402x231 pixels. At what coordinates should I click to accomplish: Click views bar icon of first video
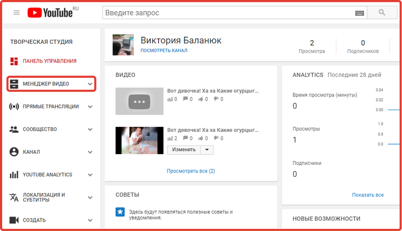coord(170,99)
